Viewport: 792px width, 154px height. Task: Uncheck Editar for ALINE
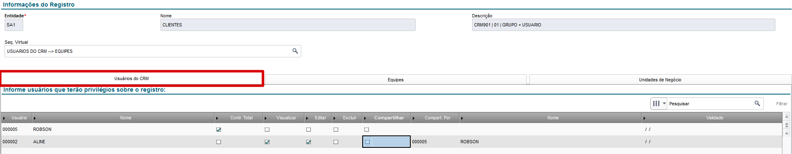[x=308, y=142]
